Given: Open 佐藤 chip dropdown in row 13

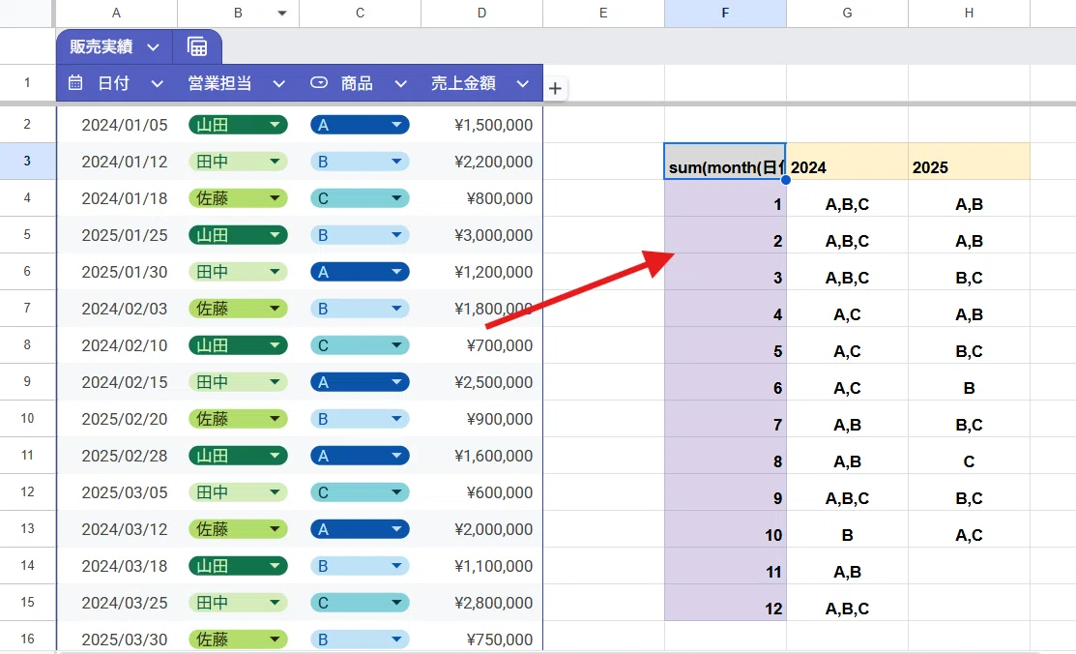Looking at the screenshot, I should [x=275, y=529].
